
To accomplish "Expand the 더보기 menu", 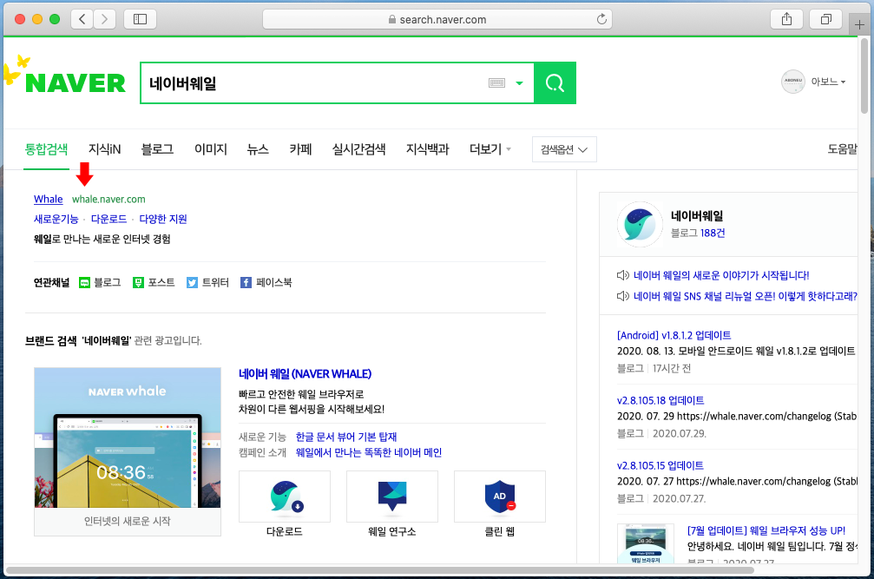I will coord(490,148).
